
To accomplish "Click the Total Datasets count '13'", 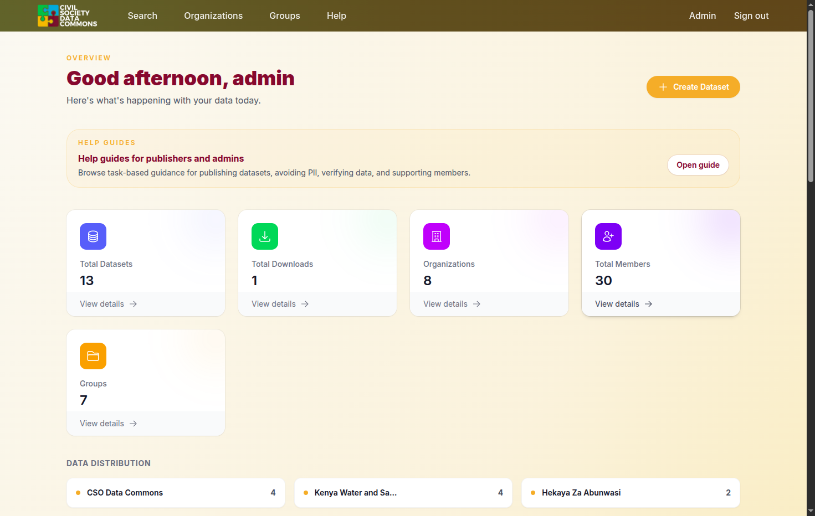I will [x=87, y=281].
